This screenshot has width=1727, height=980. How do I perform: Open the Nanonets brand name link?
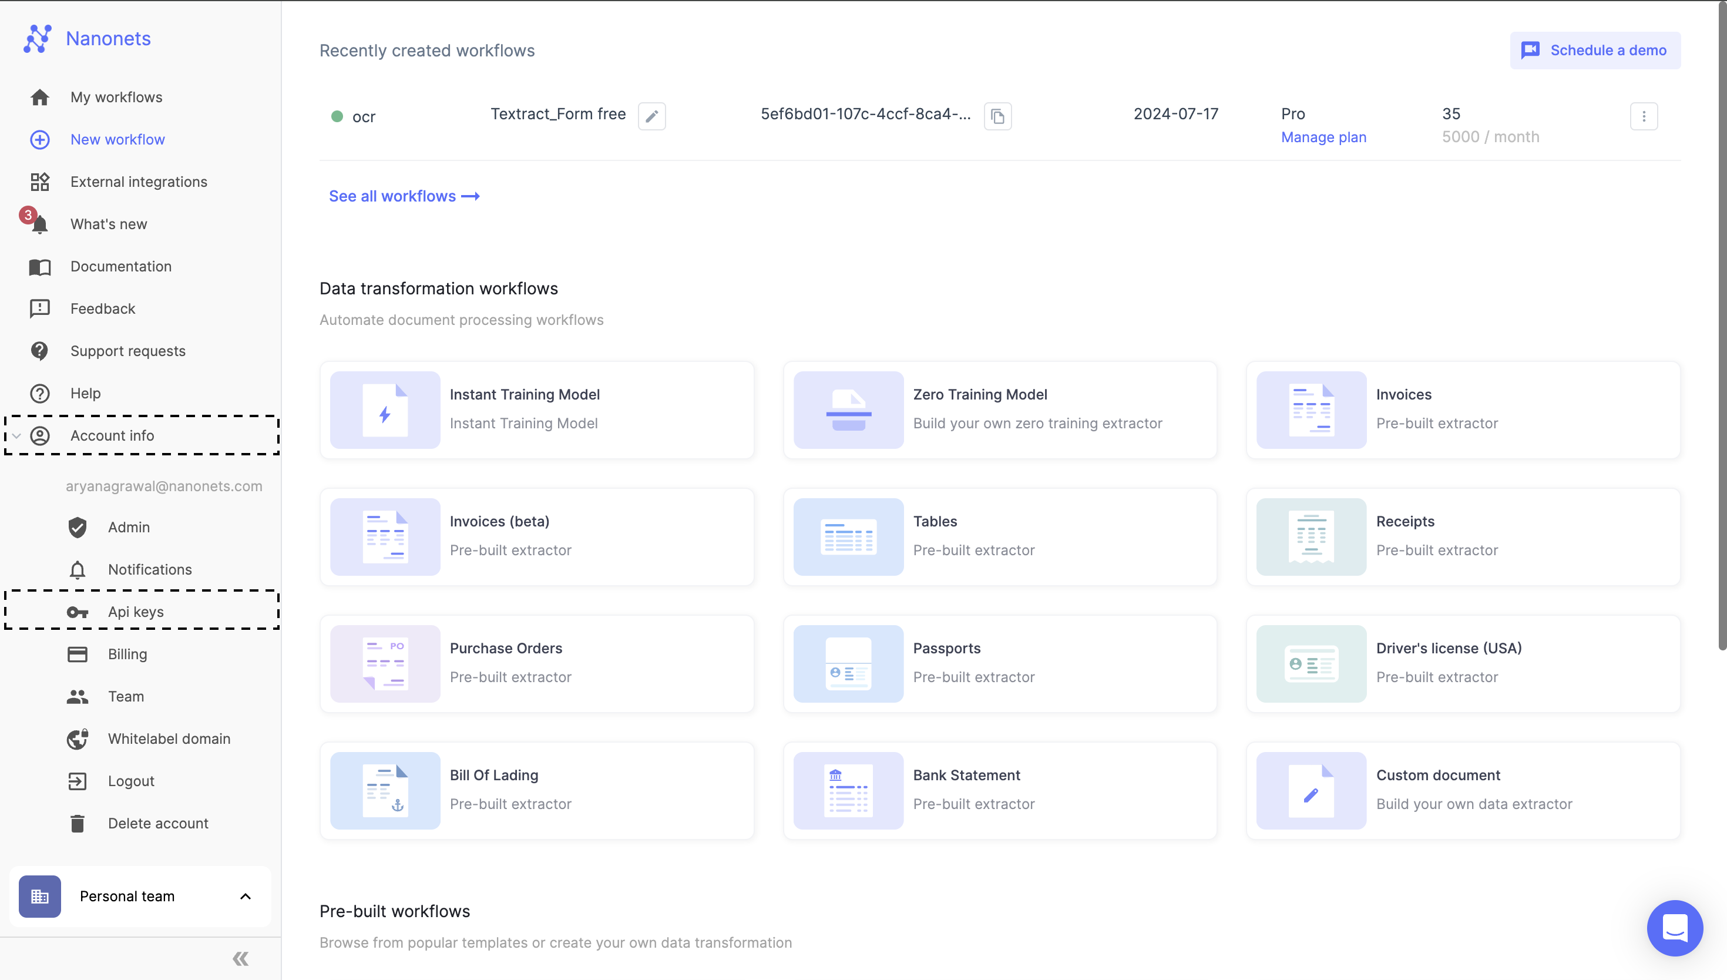(108, 38)
